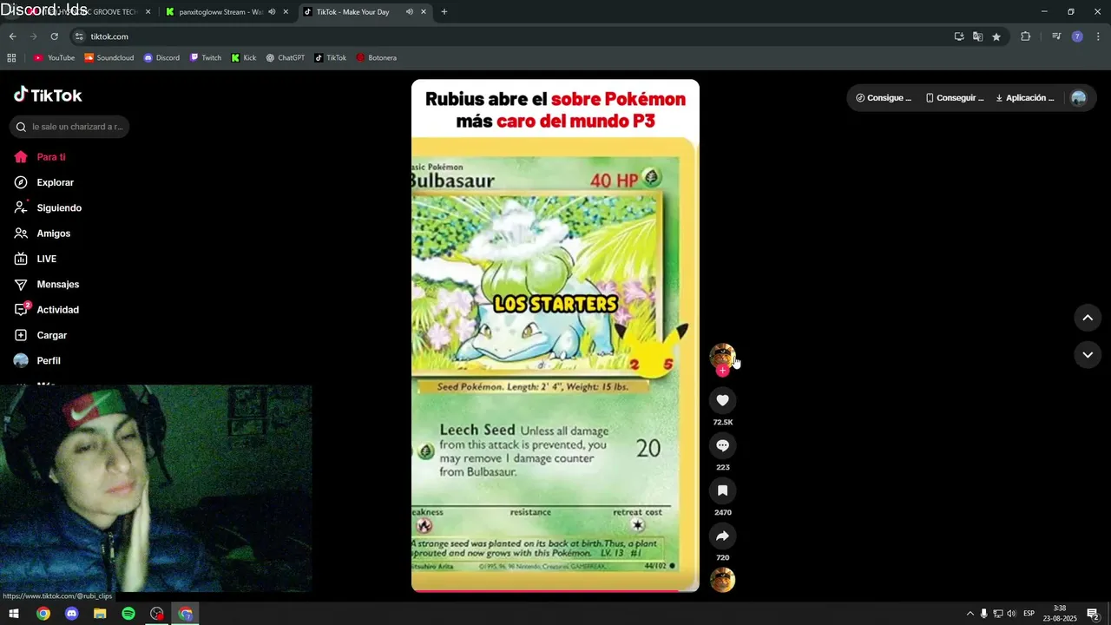Open a new browser tab
Screen dimensions: 1111x625
pyautogui.click(x=444, y=12)
